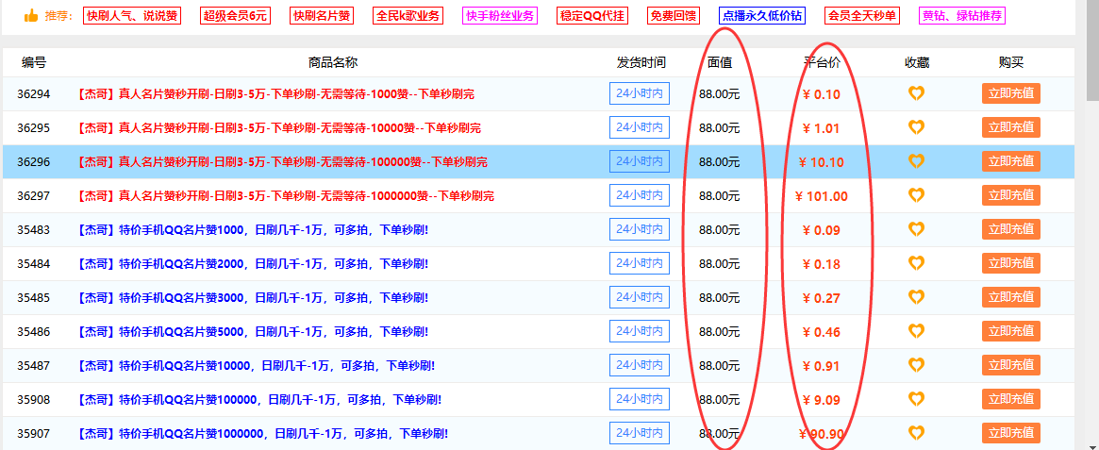Favorite item 36294 with heart icon
Screen dimensions: 1099x450
916,93
